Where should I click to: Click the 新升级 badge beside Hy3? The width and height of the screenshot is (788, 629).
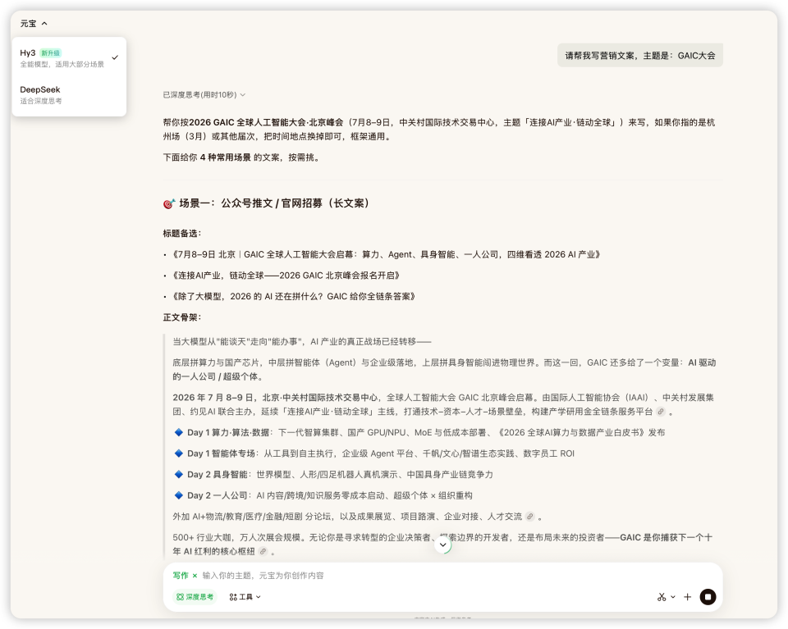[x=50, y=53]
